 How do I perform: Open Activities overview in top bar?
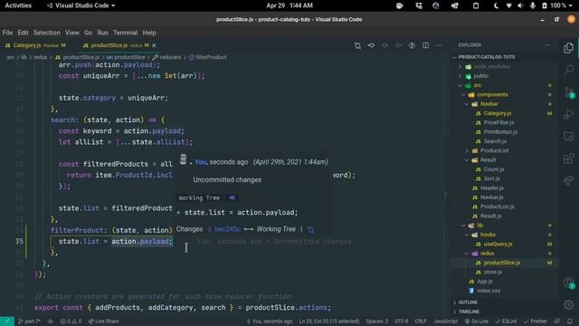(x=18, y=5)
